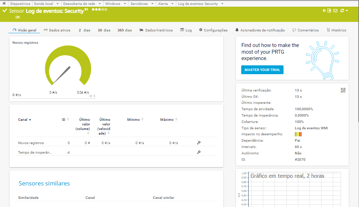Open Dados históricos tab
359x207 pixels.
pyautogui.click(x=156, y=30)
